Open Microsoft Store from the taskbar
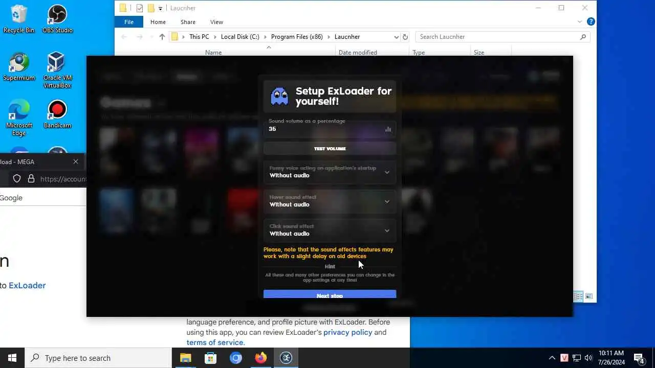This screenshot has height=368, width=655. [x=210, y=358]
